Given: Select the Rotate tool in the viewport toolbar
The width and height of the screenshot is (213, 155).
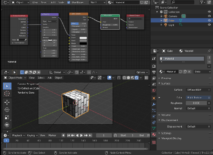Looking at the screenshot, I should pyautogui.click(x=7, y=110).
